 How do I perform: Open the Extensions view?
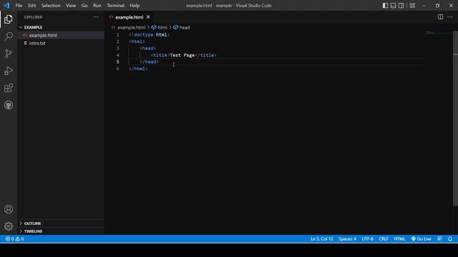(x=9, y=88)
